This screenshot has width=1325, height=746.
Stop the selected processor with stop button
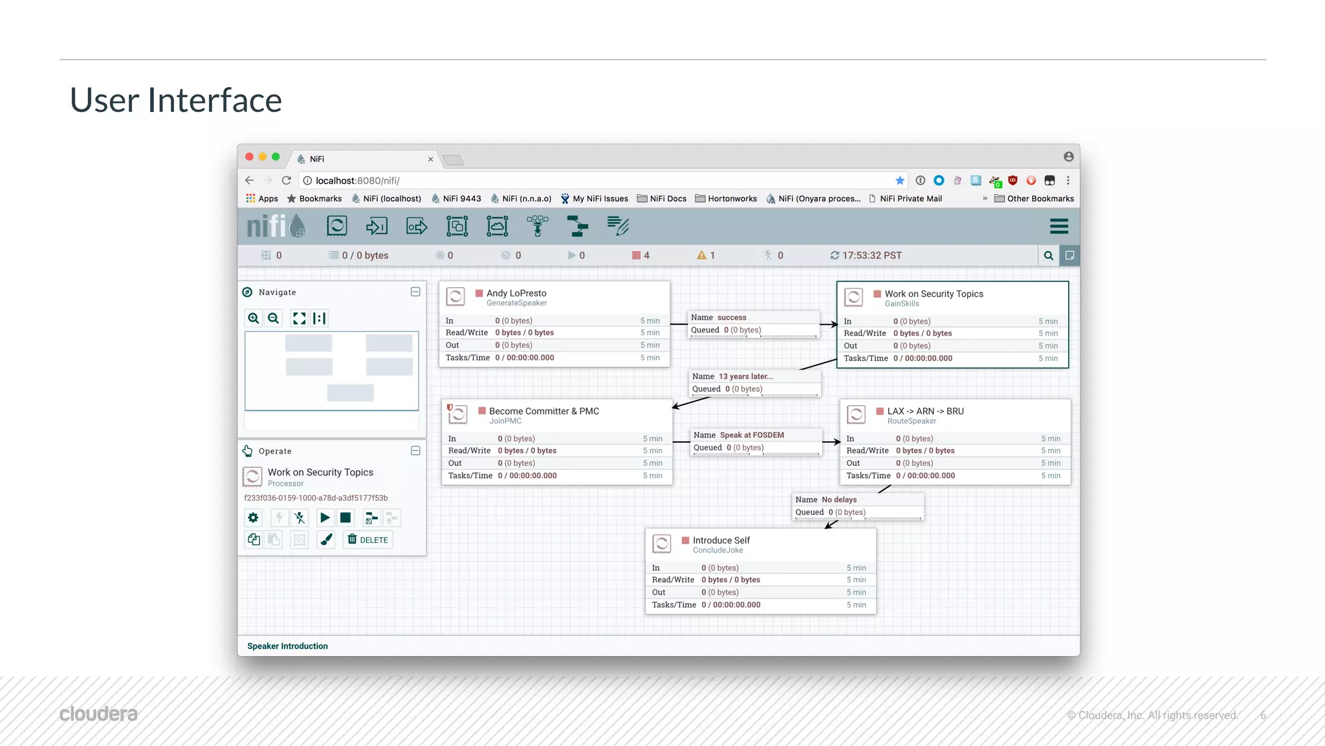click(x=345, y=518)
